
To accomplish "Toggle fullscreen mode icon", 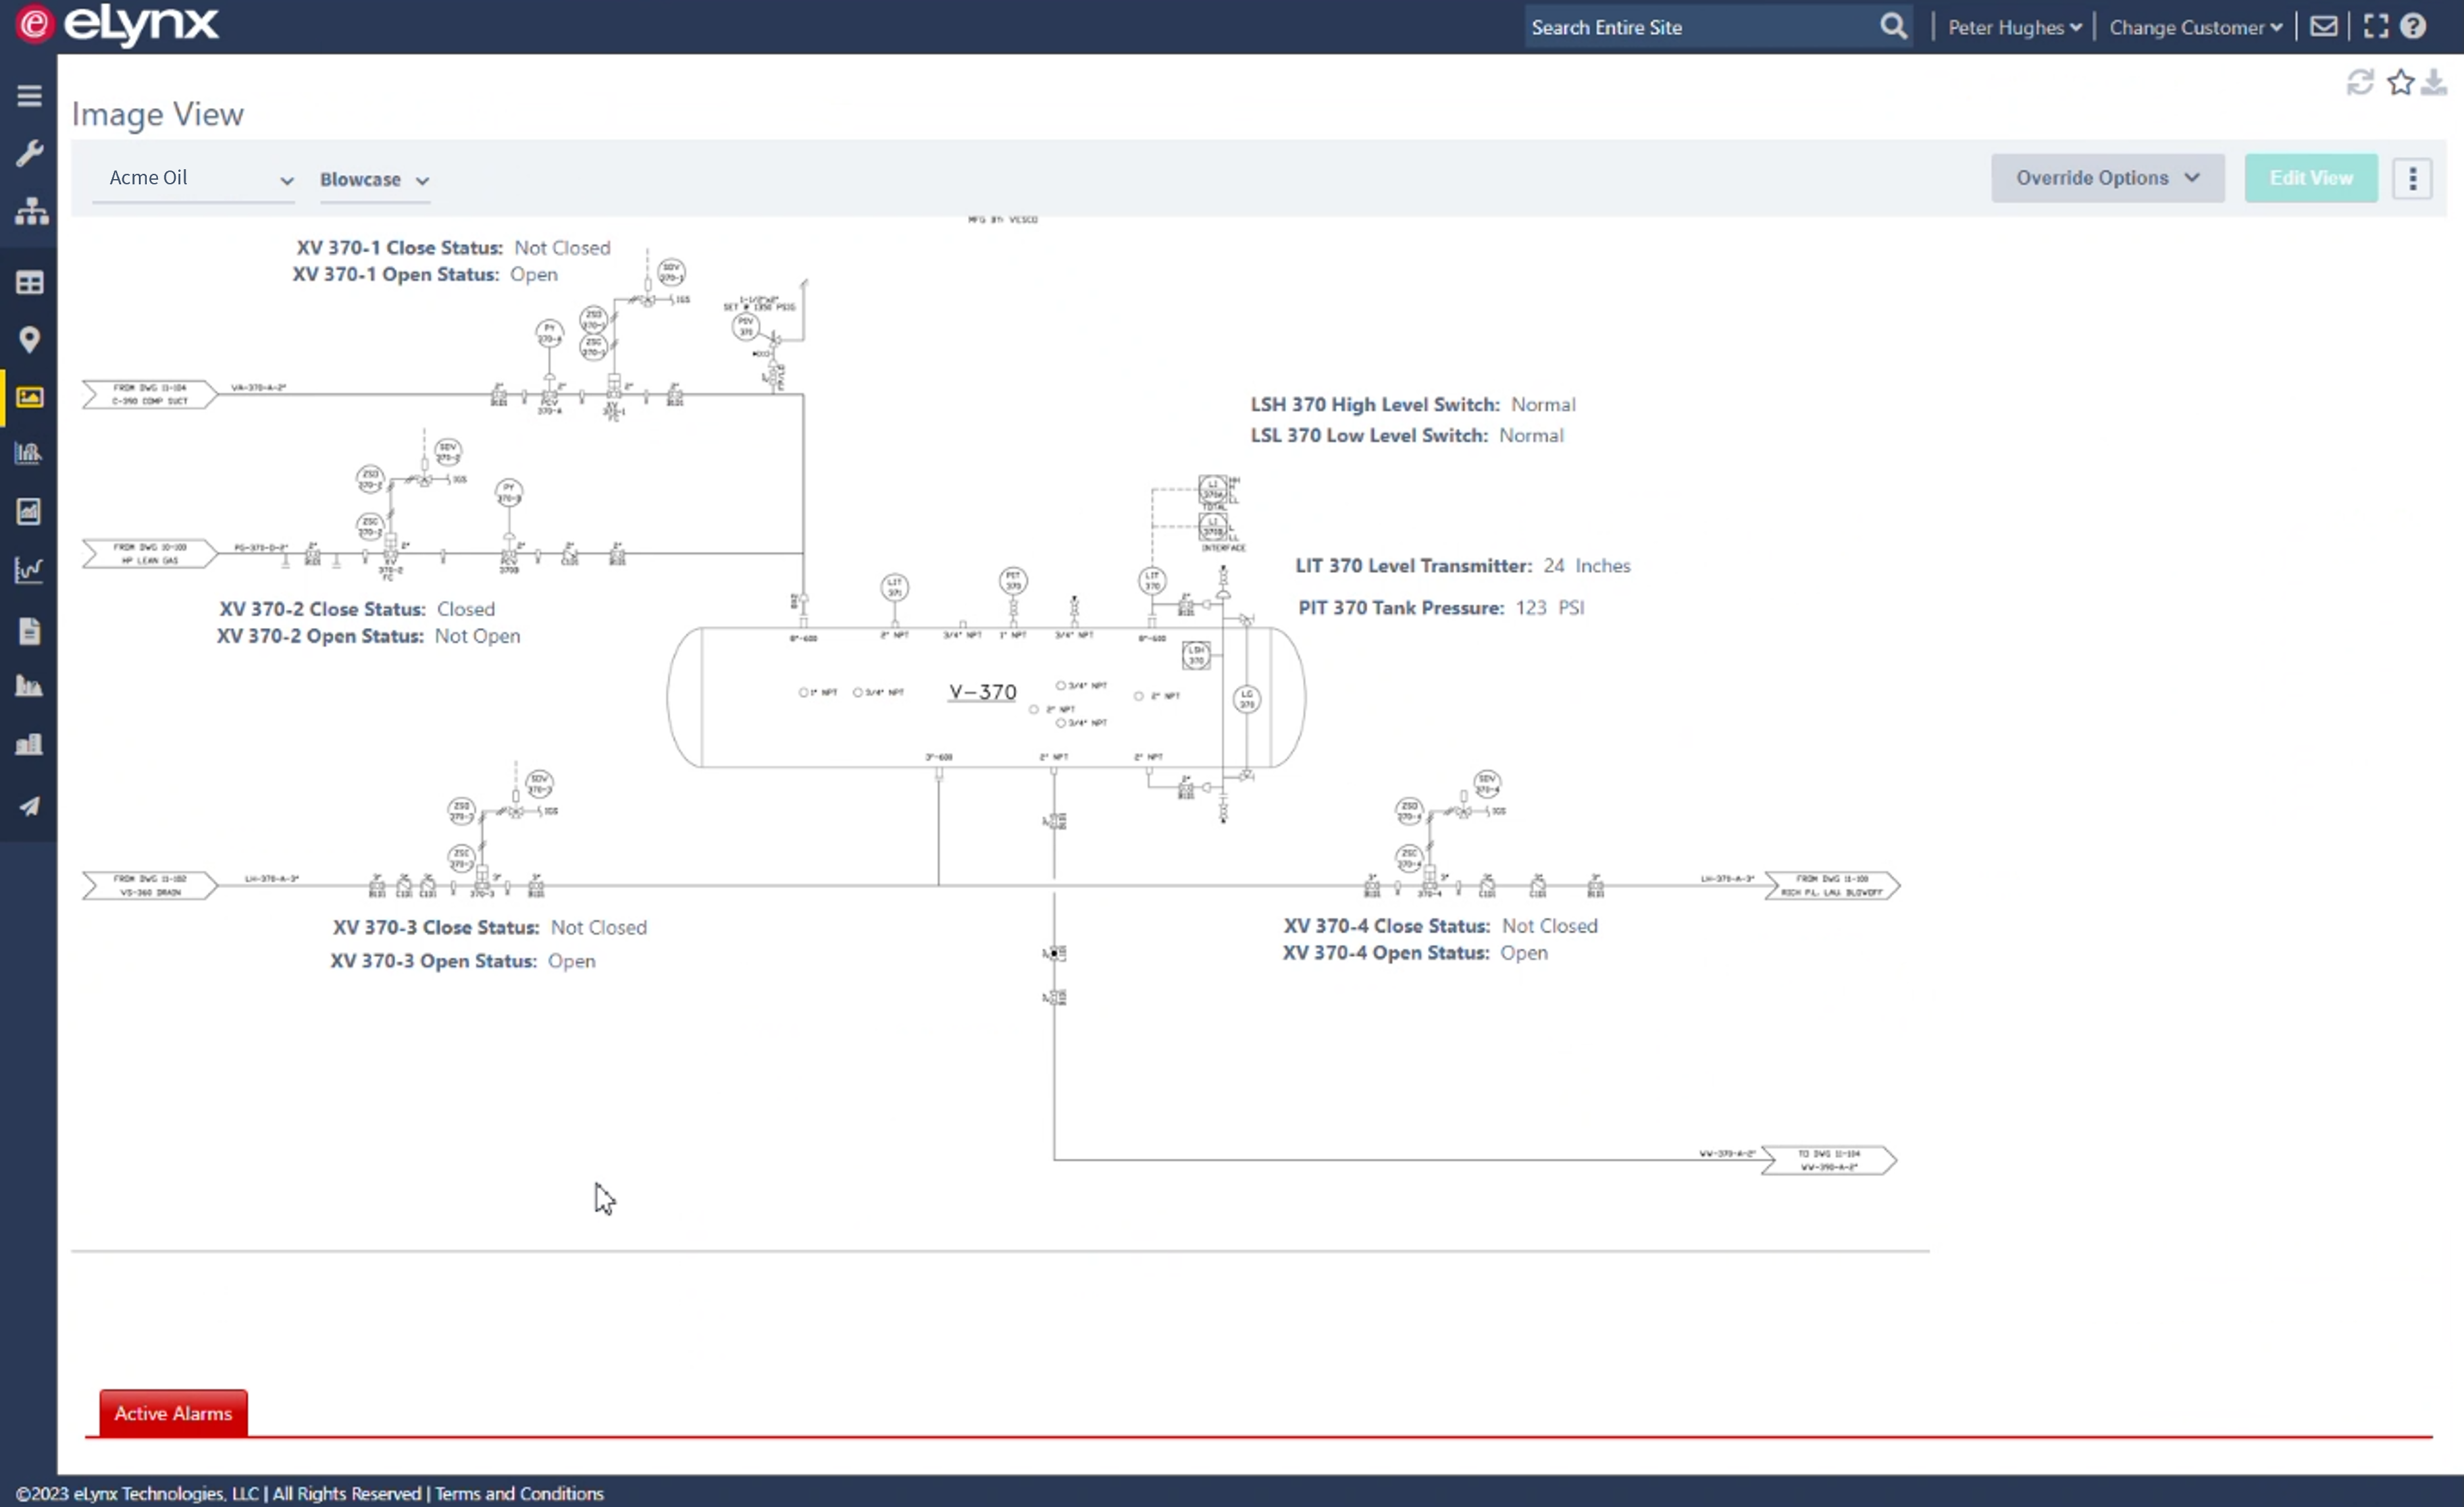I will click(x=2376, y=27).
